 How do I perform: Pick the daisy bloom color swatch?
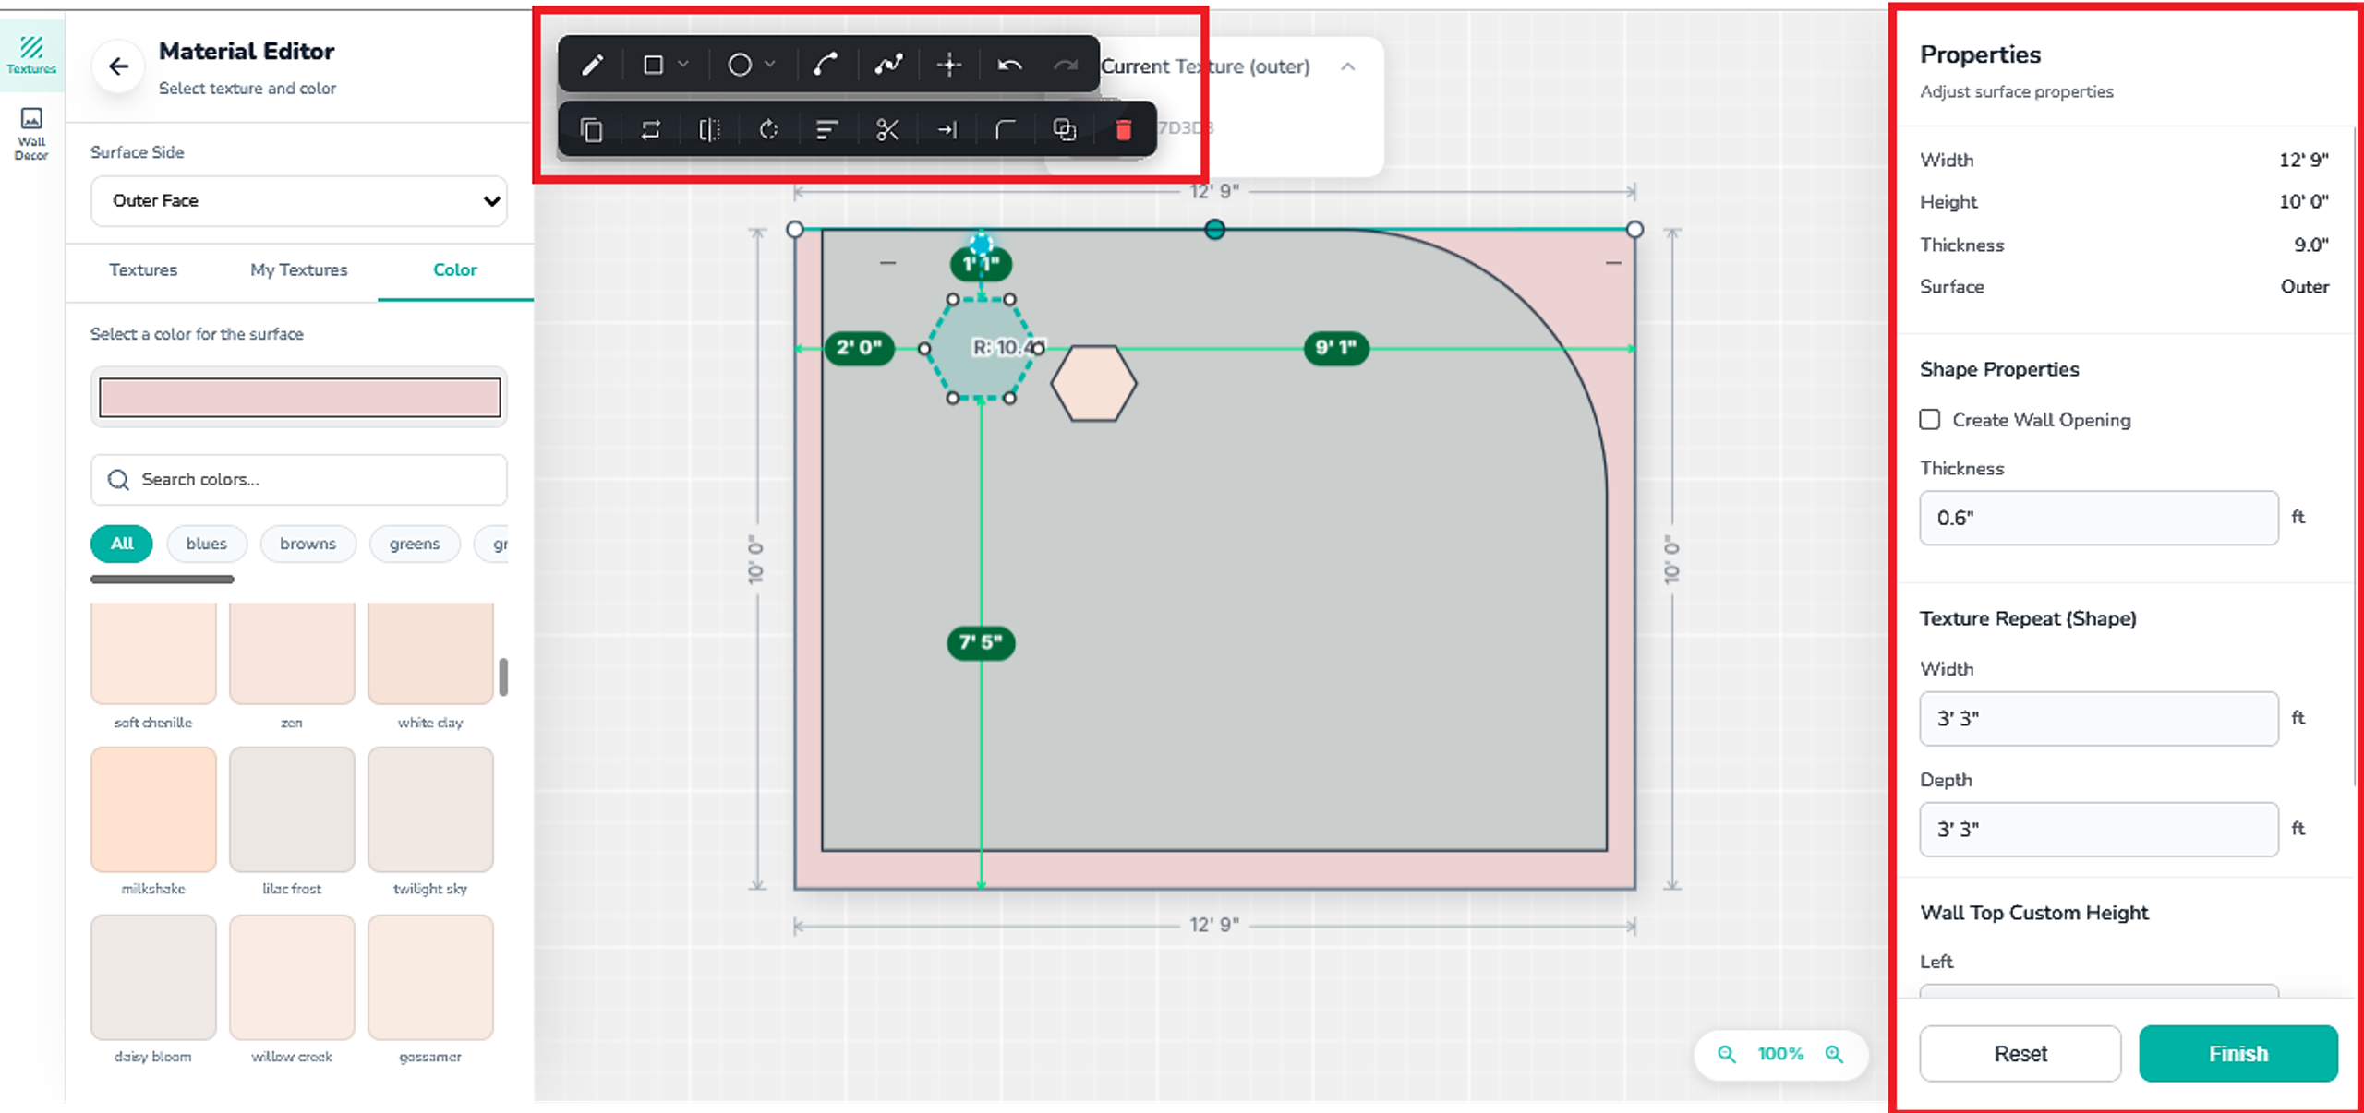[153, 977]
